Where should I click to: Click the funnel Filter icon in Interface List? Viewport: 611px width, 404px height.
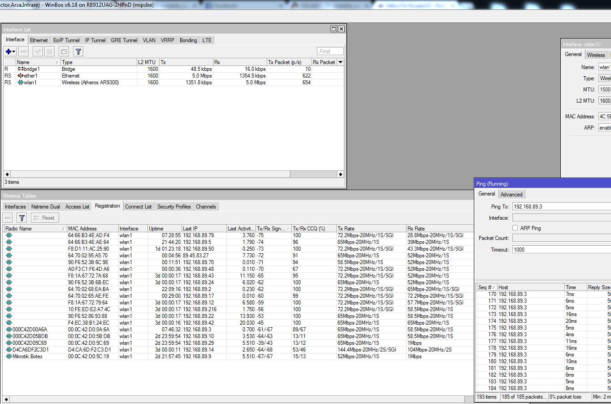point(78,52)
